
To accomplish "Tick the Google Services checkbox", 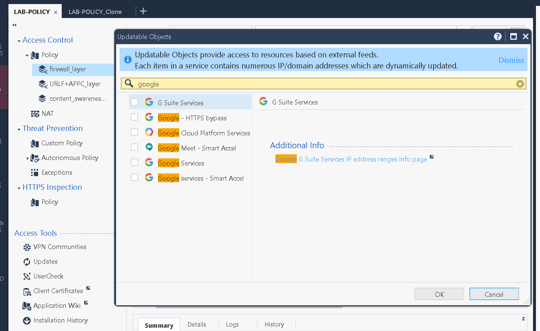I will [135, 162].
